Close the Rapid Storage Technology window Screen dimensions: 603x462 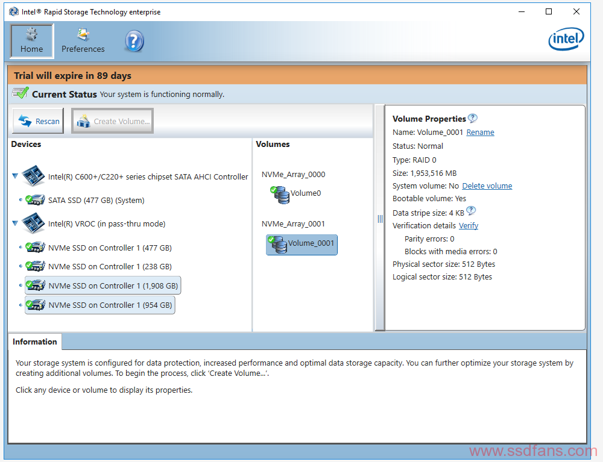(x=576, y=11)
